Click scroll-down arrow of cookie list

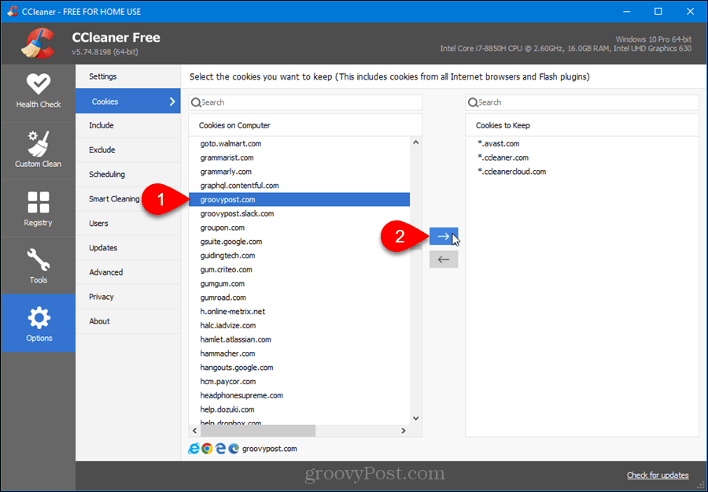(416, 418)
